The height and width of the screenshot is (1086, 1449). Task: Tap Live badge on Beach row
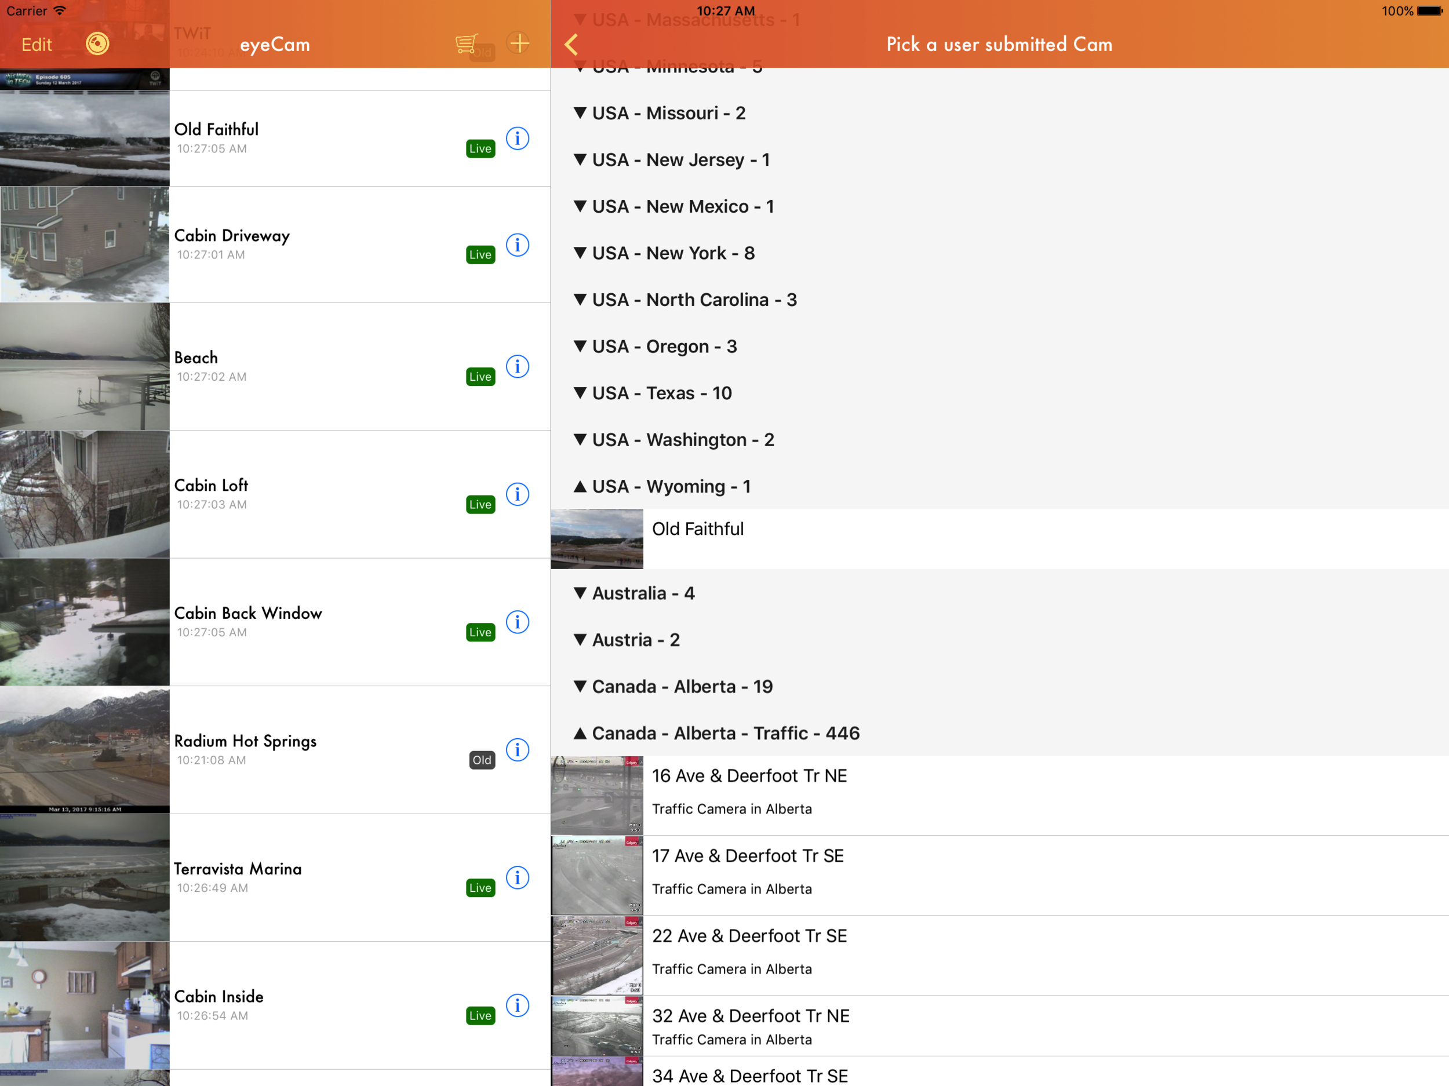coord(480,377)
